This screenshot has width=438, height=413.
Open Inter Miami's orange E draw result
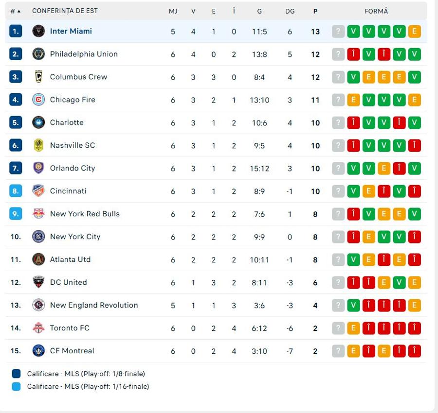[x=414, y=31]
